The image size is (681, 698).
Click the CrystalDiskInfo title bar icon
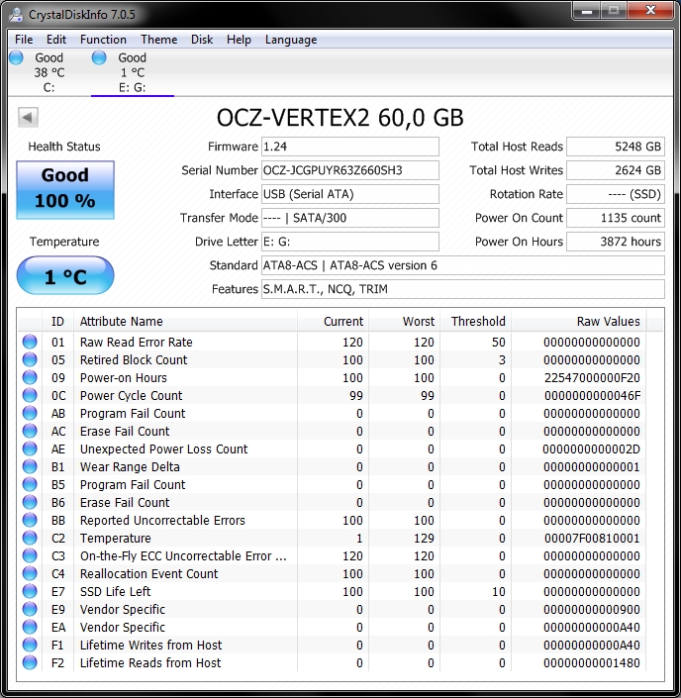tap(16, 14)
